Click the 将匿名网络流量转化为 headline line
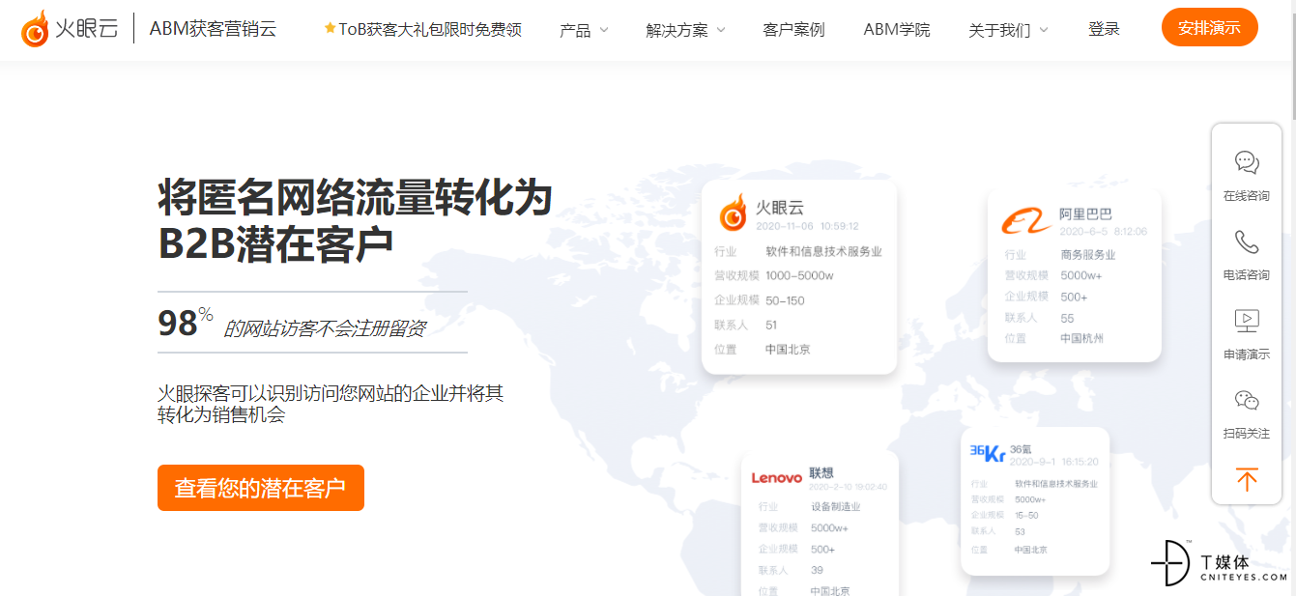Viewport: 1296px width, 596px height. pos(355,198)
